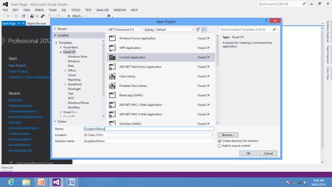This screenshot has width=332, height=187.
Task: Select the ASP.NET MVC 4 Web Application icon
Action: [x=112, y=114]
